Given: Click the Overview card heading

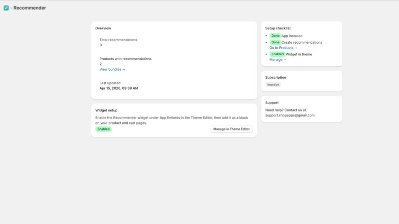Looking at the screenshot, I should click(x=103, y=28).
